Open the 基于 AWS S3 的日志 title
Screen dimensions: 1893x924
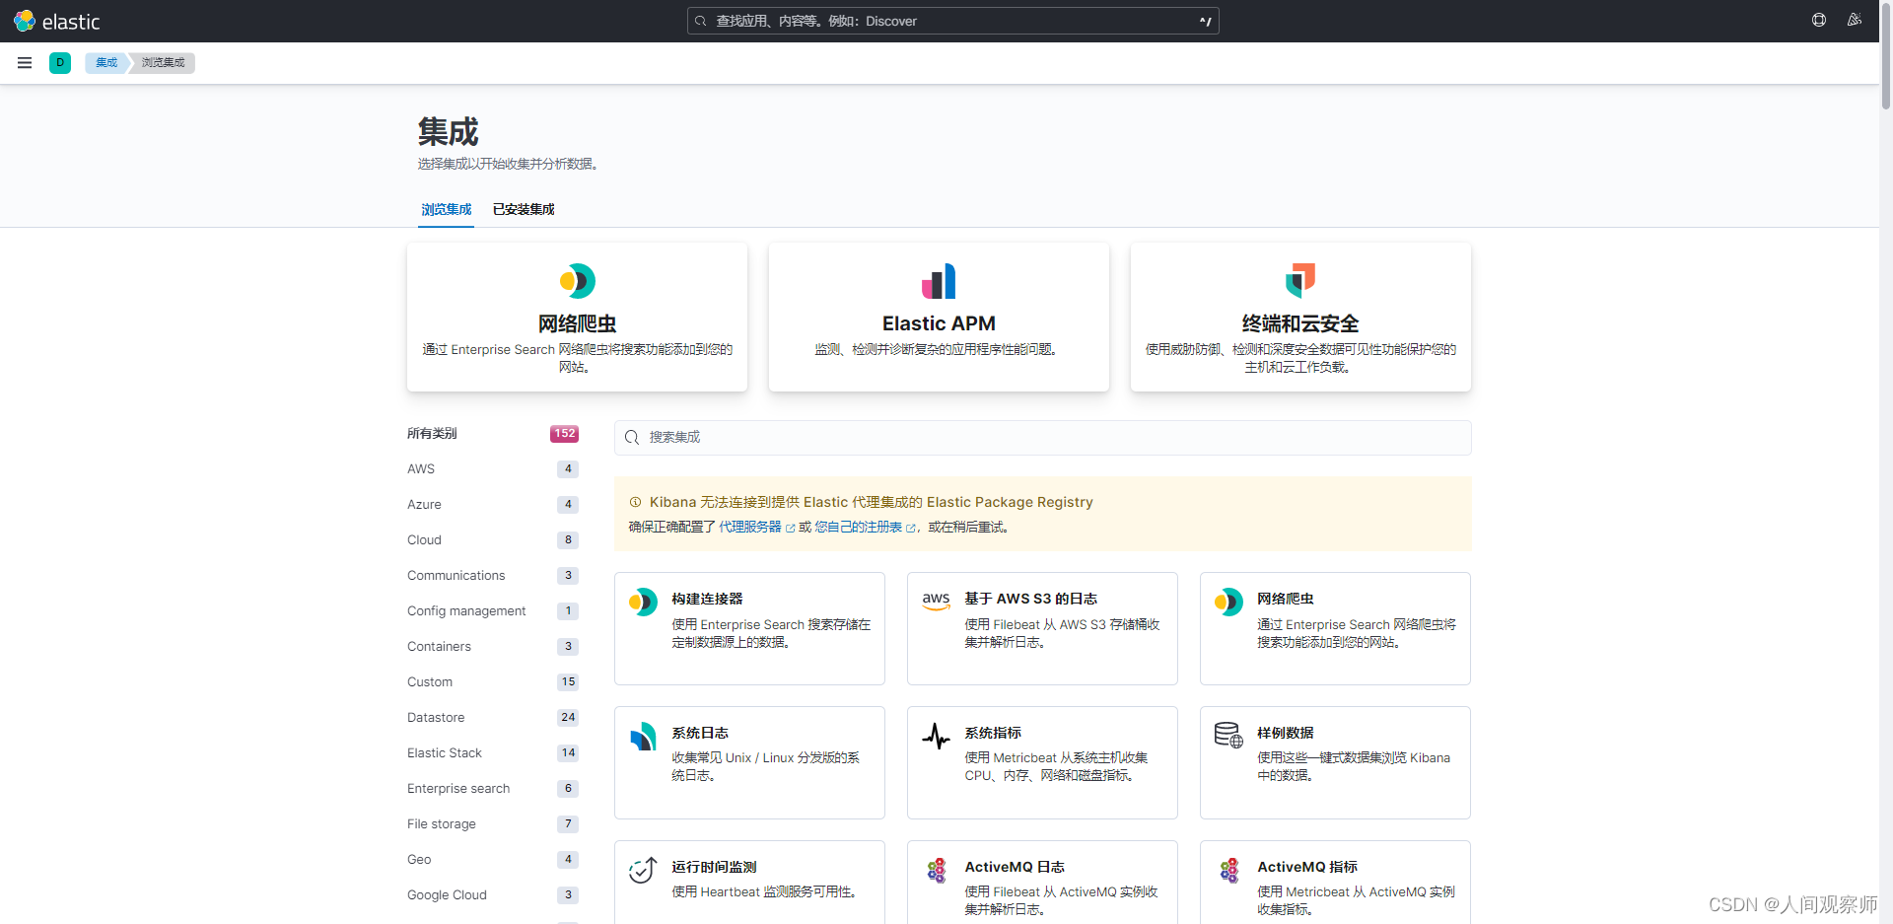pyautogui.click(x=1030, y=599)
